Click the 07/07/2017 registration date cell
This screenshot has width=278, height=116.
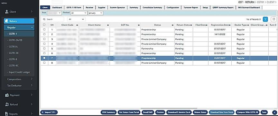point(220,49)
